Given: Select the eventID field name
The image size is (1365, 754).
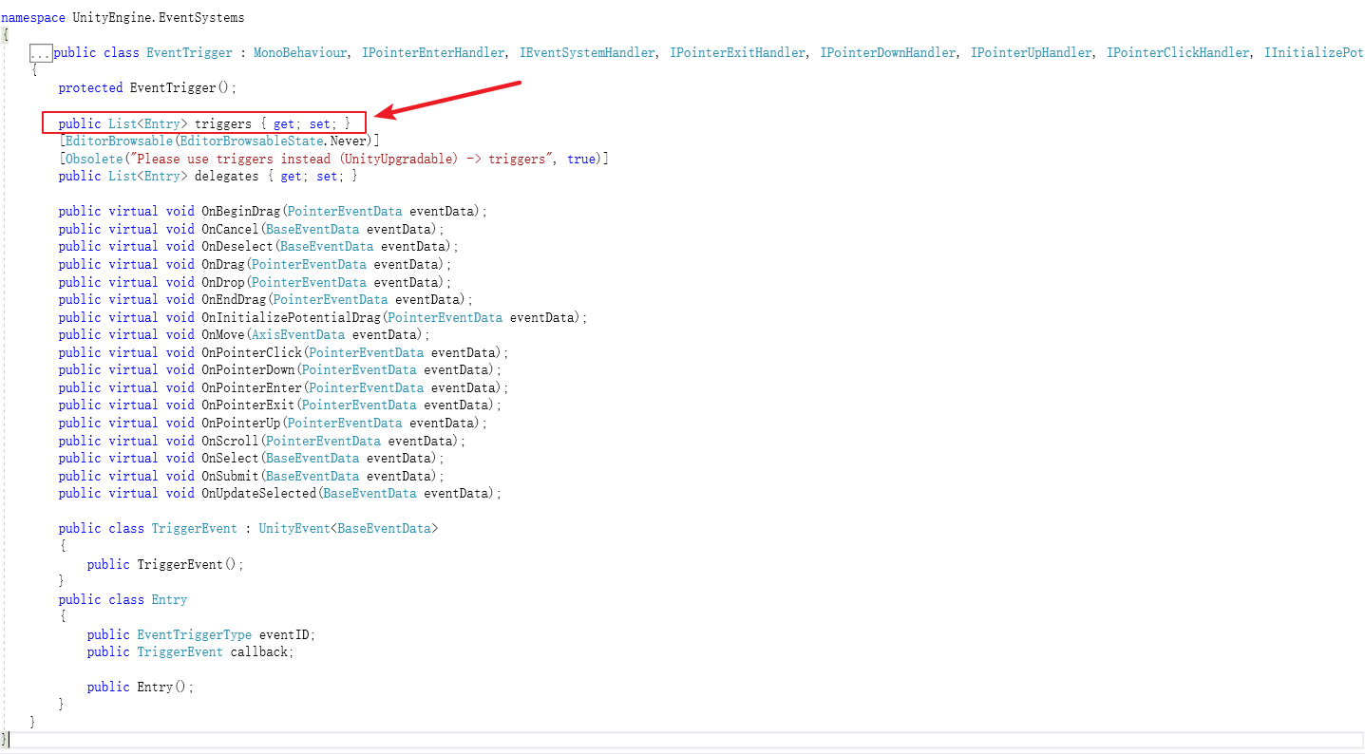Looking at the screenshot, I should [284, 634].
